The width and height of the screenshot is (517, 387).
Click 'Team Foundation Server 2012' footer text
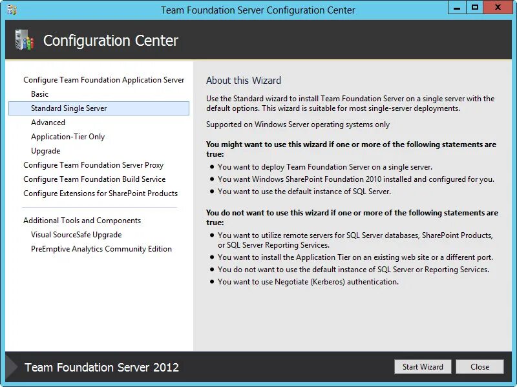[x=101, y=367]
